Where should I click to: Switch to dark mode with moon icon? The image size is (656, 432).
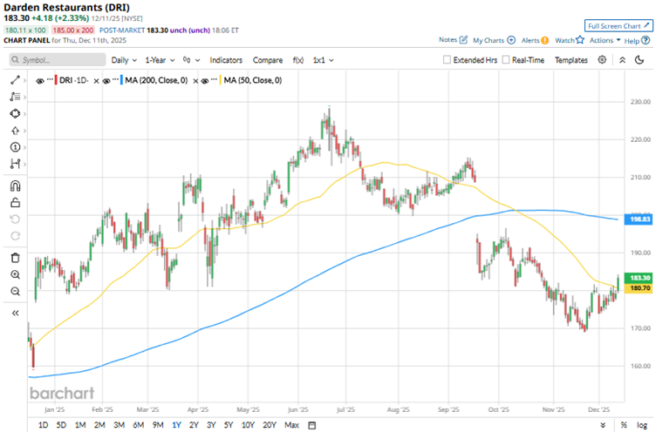click(x=643, y=60)
